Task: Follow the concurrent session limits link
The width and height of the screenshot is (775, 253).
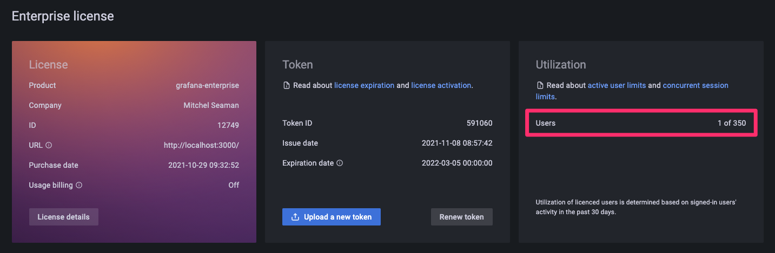Action: [695, 86]
